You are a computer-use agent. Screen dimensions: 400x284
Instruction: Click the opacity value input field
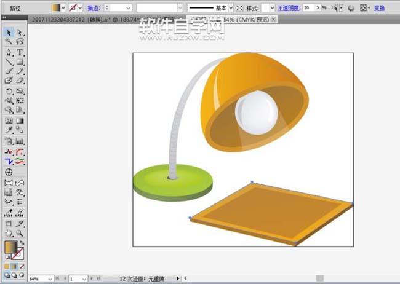(309, 8)
